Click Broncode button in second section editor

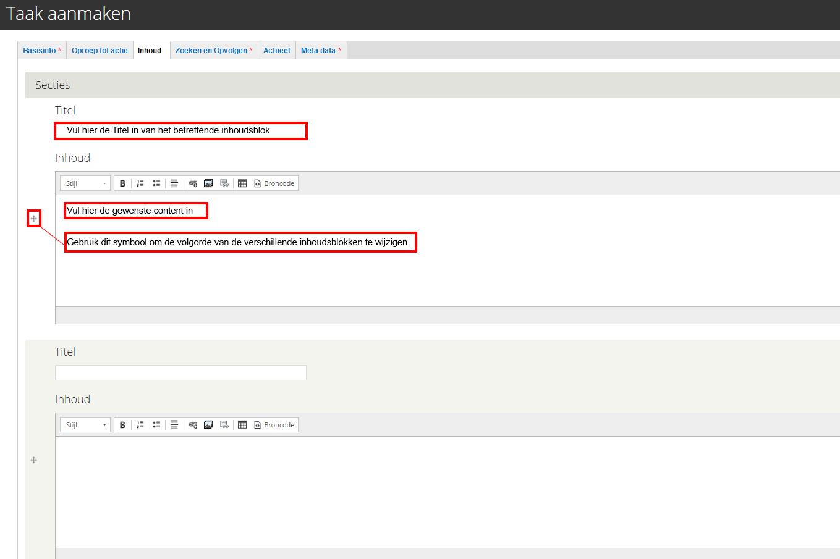tap(274, 425)
